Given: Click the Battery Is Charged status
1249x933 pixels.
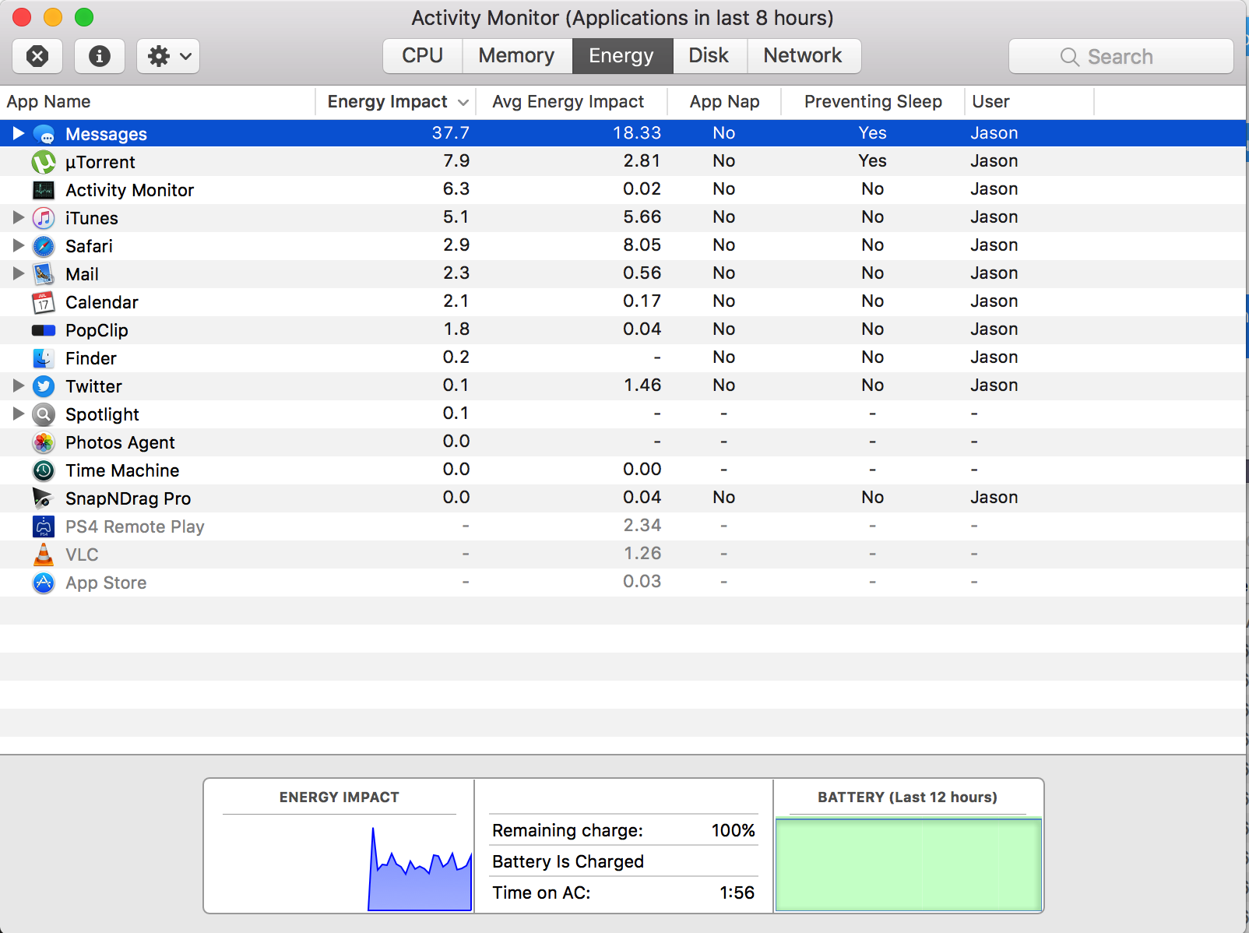Looking at the screenshot, I should coord(568,861).
